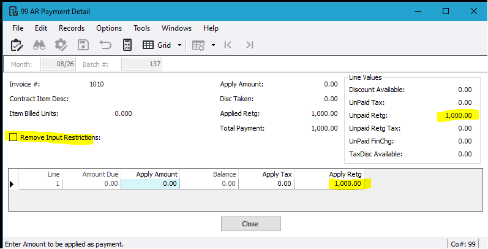
Task: Click the Amount Due cell in line 1
Action: point(91,183)
